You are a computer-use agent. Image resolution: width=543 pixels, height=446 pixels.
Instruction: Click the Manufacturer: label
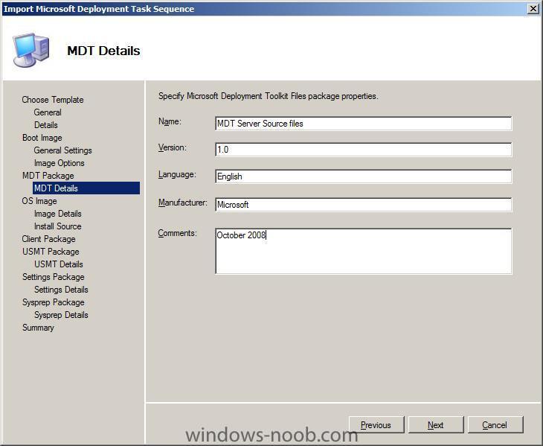pyautogui.click(x=182, y=203)
